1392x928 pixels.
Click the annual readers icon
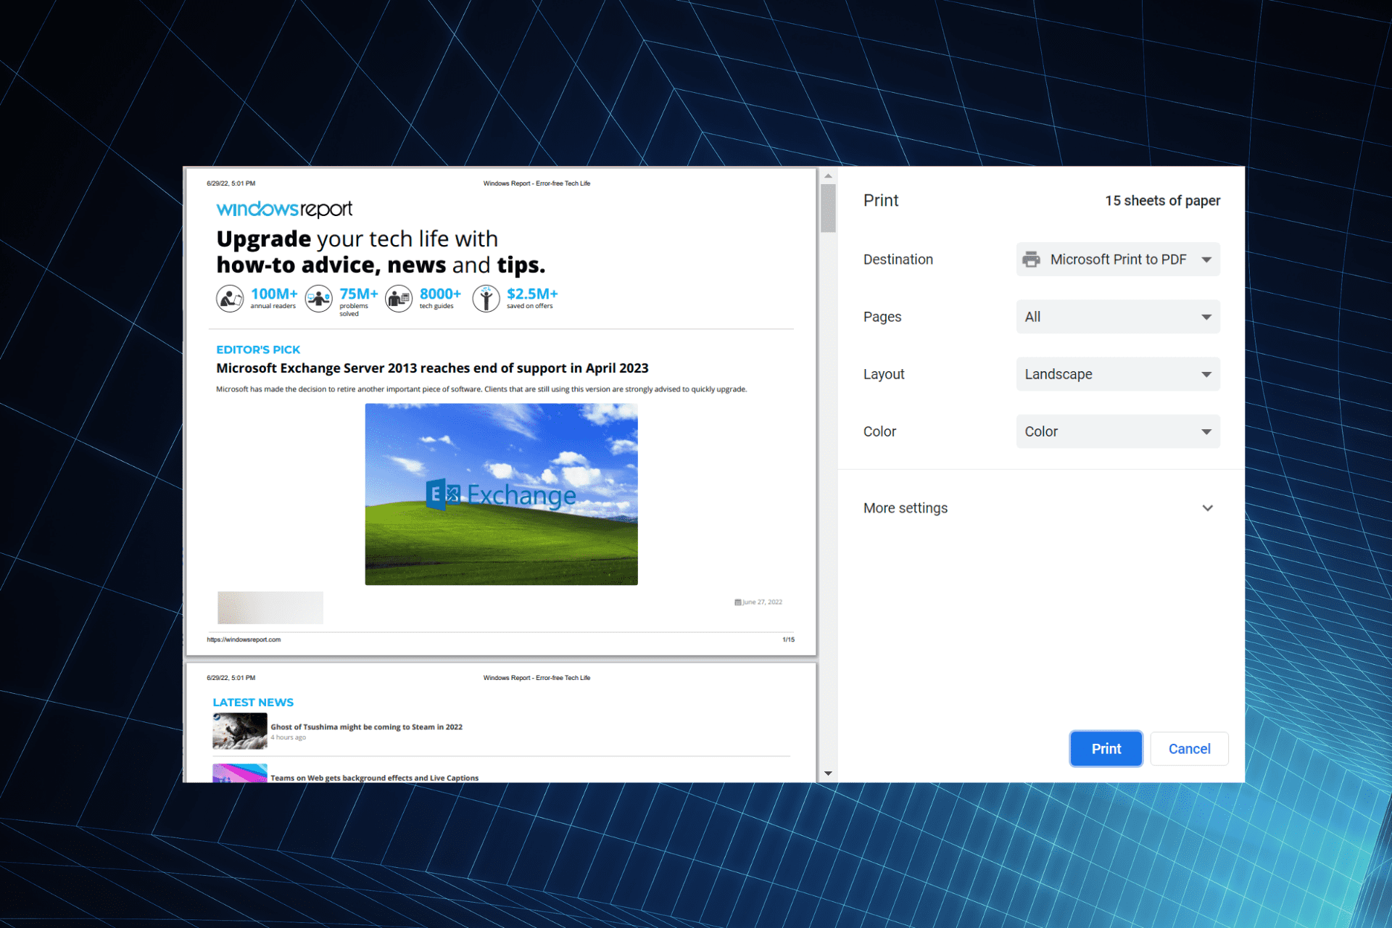(x=230, y=298)
